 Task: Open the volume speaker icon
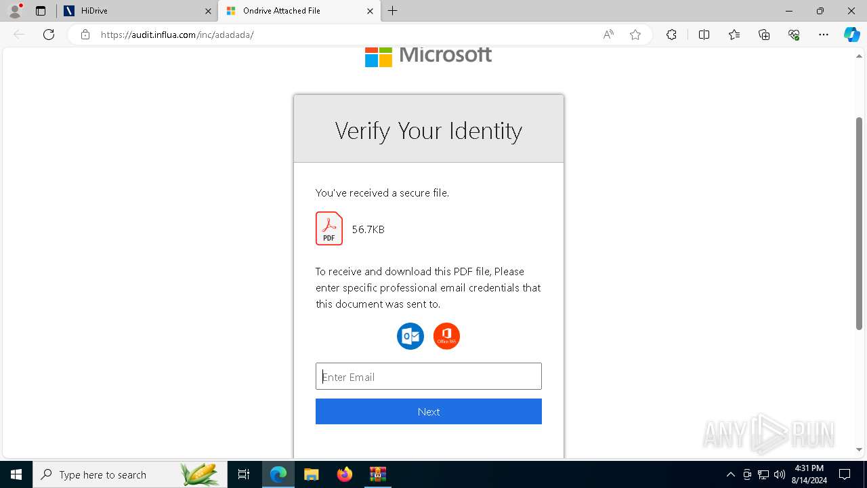pos(780,474)
